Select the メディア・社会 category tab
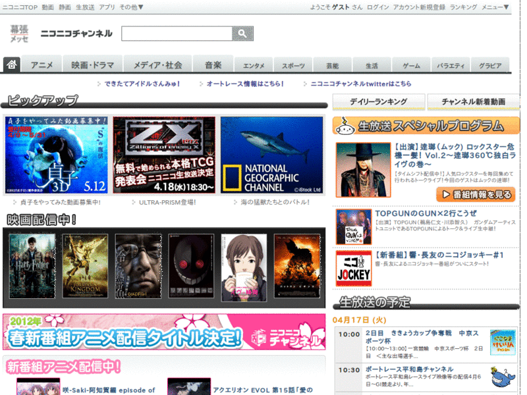The image size is (527, 395). (x=158, y=65)
